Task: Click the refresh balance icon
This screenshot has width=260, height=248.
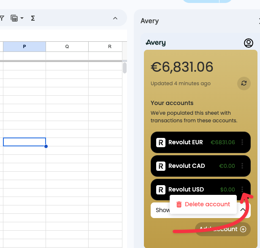Action: 244,83
